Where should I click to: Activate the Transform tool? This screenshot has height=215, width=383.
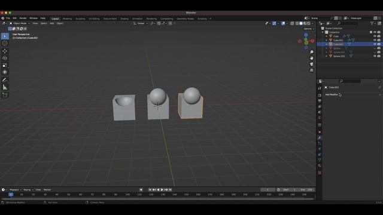pyautogui.click(x=5, y=72)
